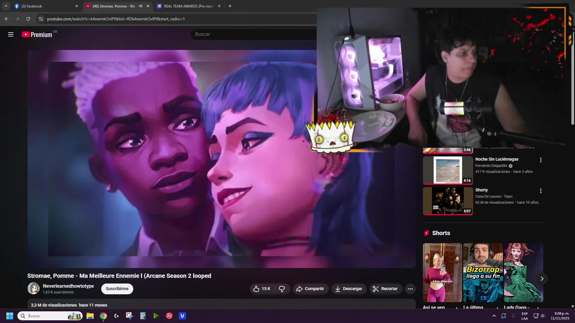Viewport: 575px width, 323px height.
Task: Click the page vertical scrollbar
Action: tap(572, 76)
